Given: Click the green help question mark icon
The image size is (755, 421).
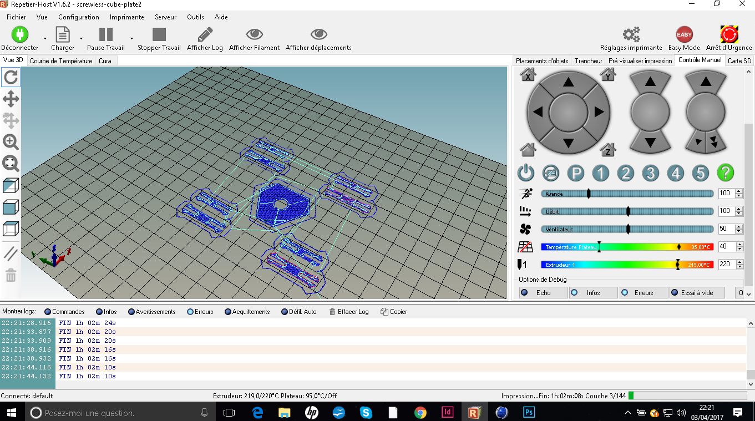Looking at the screenshot, I should click(x=725, y=173).
